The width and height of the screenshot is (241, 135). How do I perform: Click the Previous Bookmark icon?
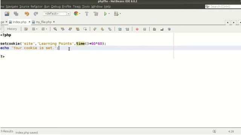pos(95,29)
